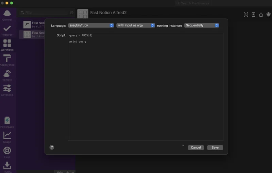Open the Remote preferences tab
Screen dimensions: 272x173
click(7, 75)
